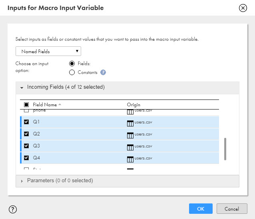
Task: Click the Q2 field name
Action: (36, 134)
